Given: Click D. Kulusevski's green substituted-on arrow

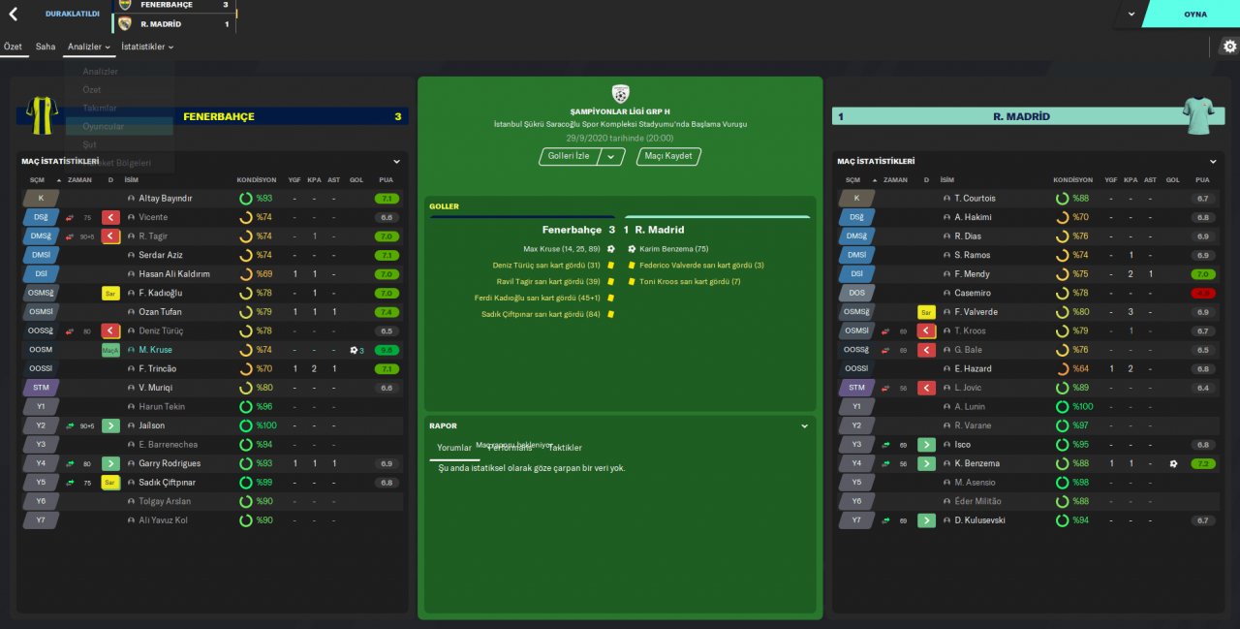Looking at the screenshot, I should pos(926,520).
